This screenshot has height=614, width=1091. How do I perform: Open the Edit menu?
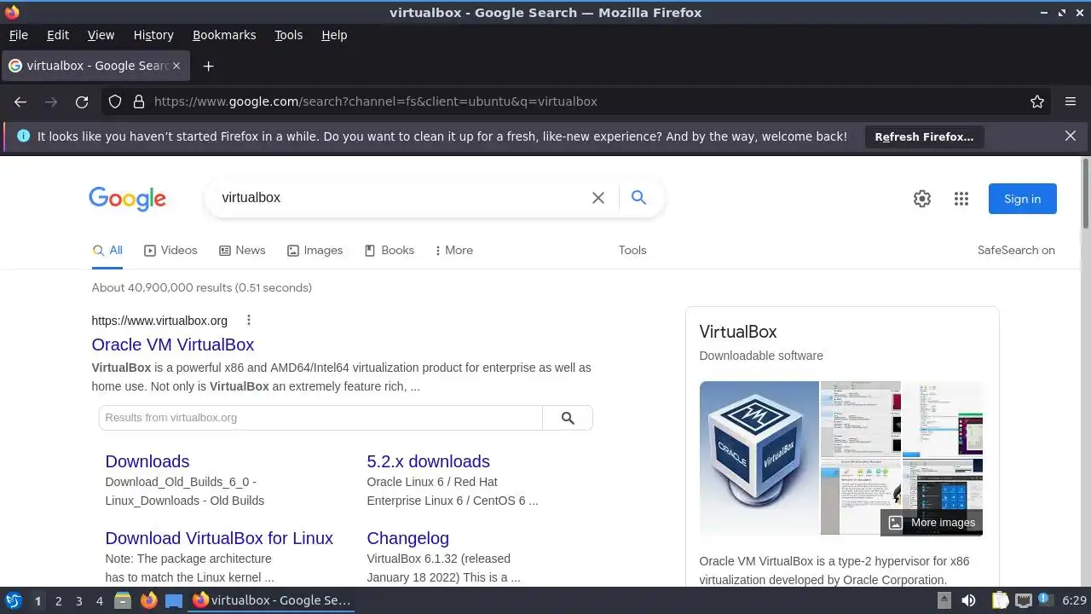(58, 35)
